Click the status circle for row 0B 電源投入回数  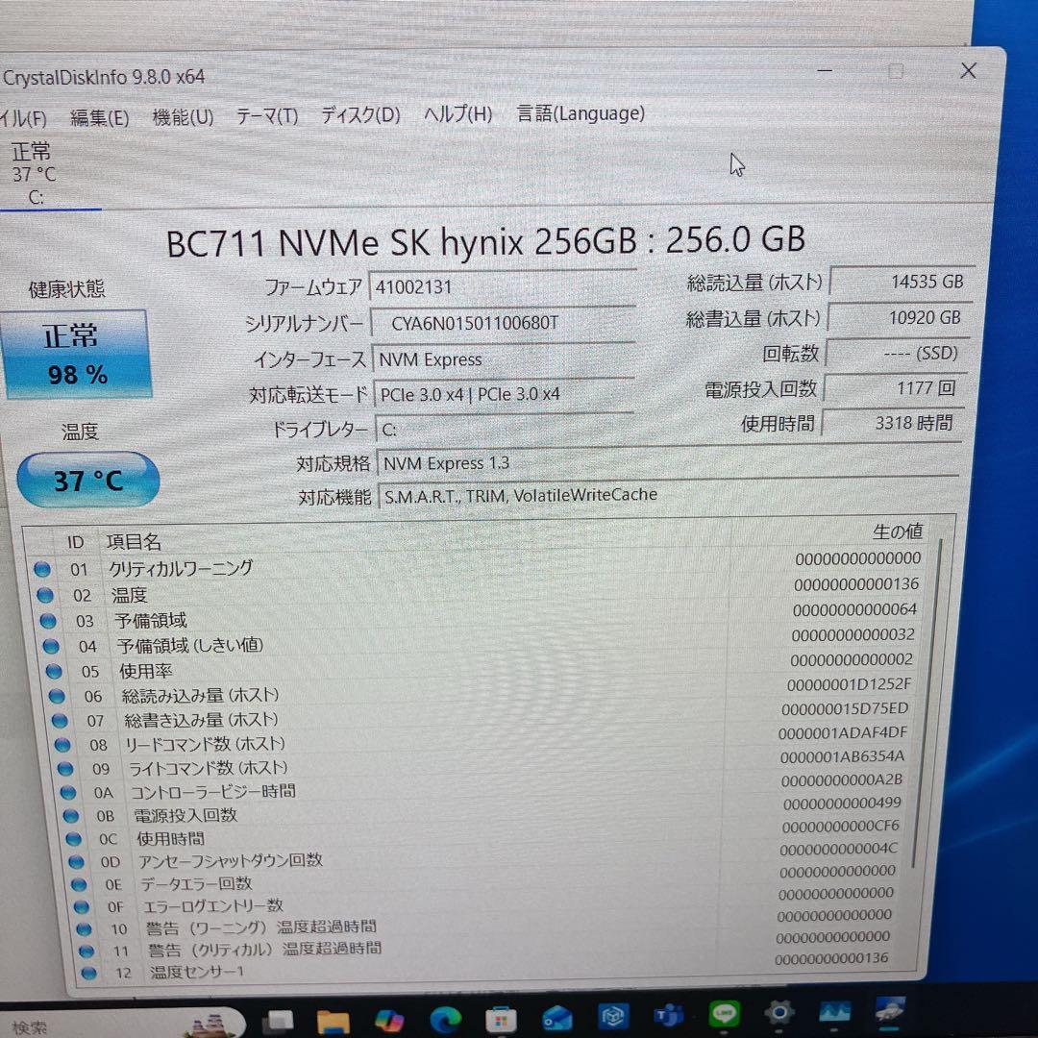point(71,816)
